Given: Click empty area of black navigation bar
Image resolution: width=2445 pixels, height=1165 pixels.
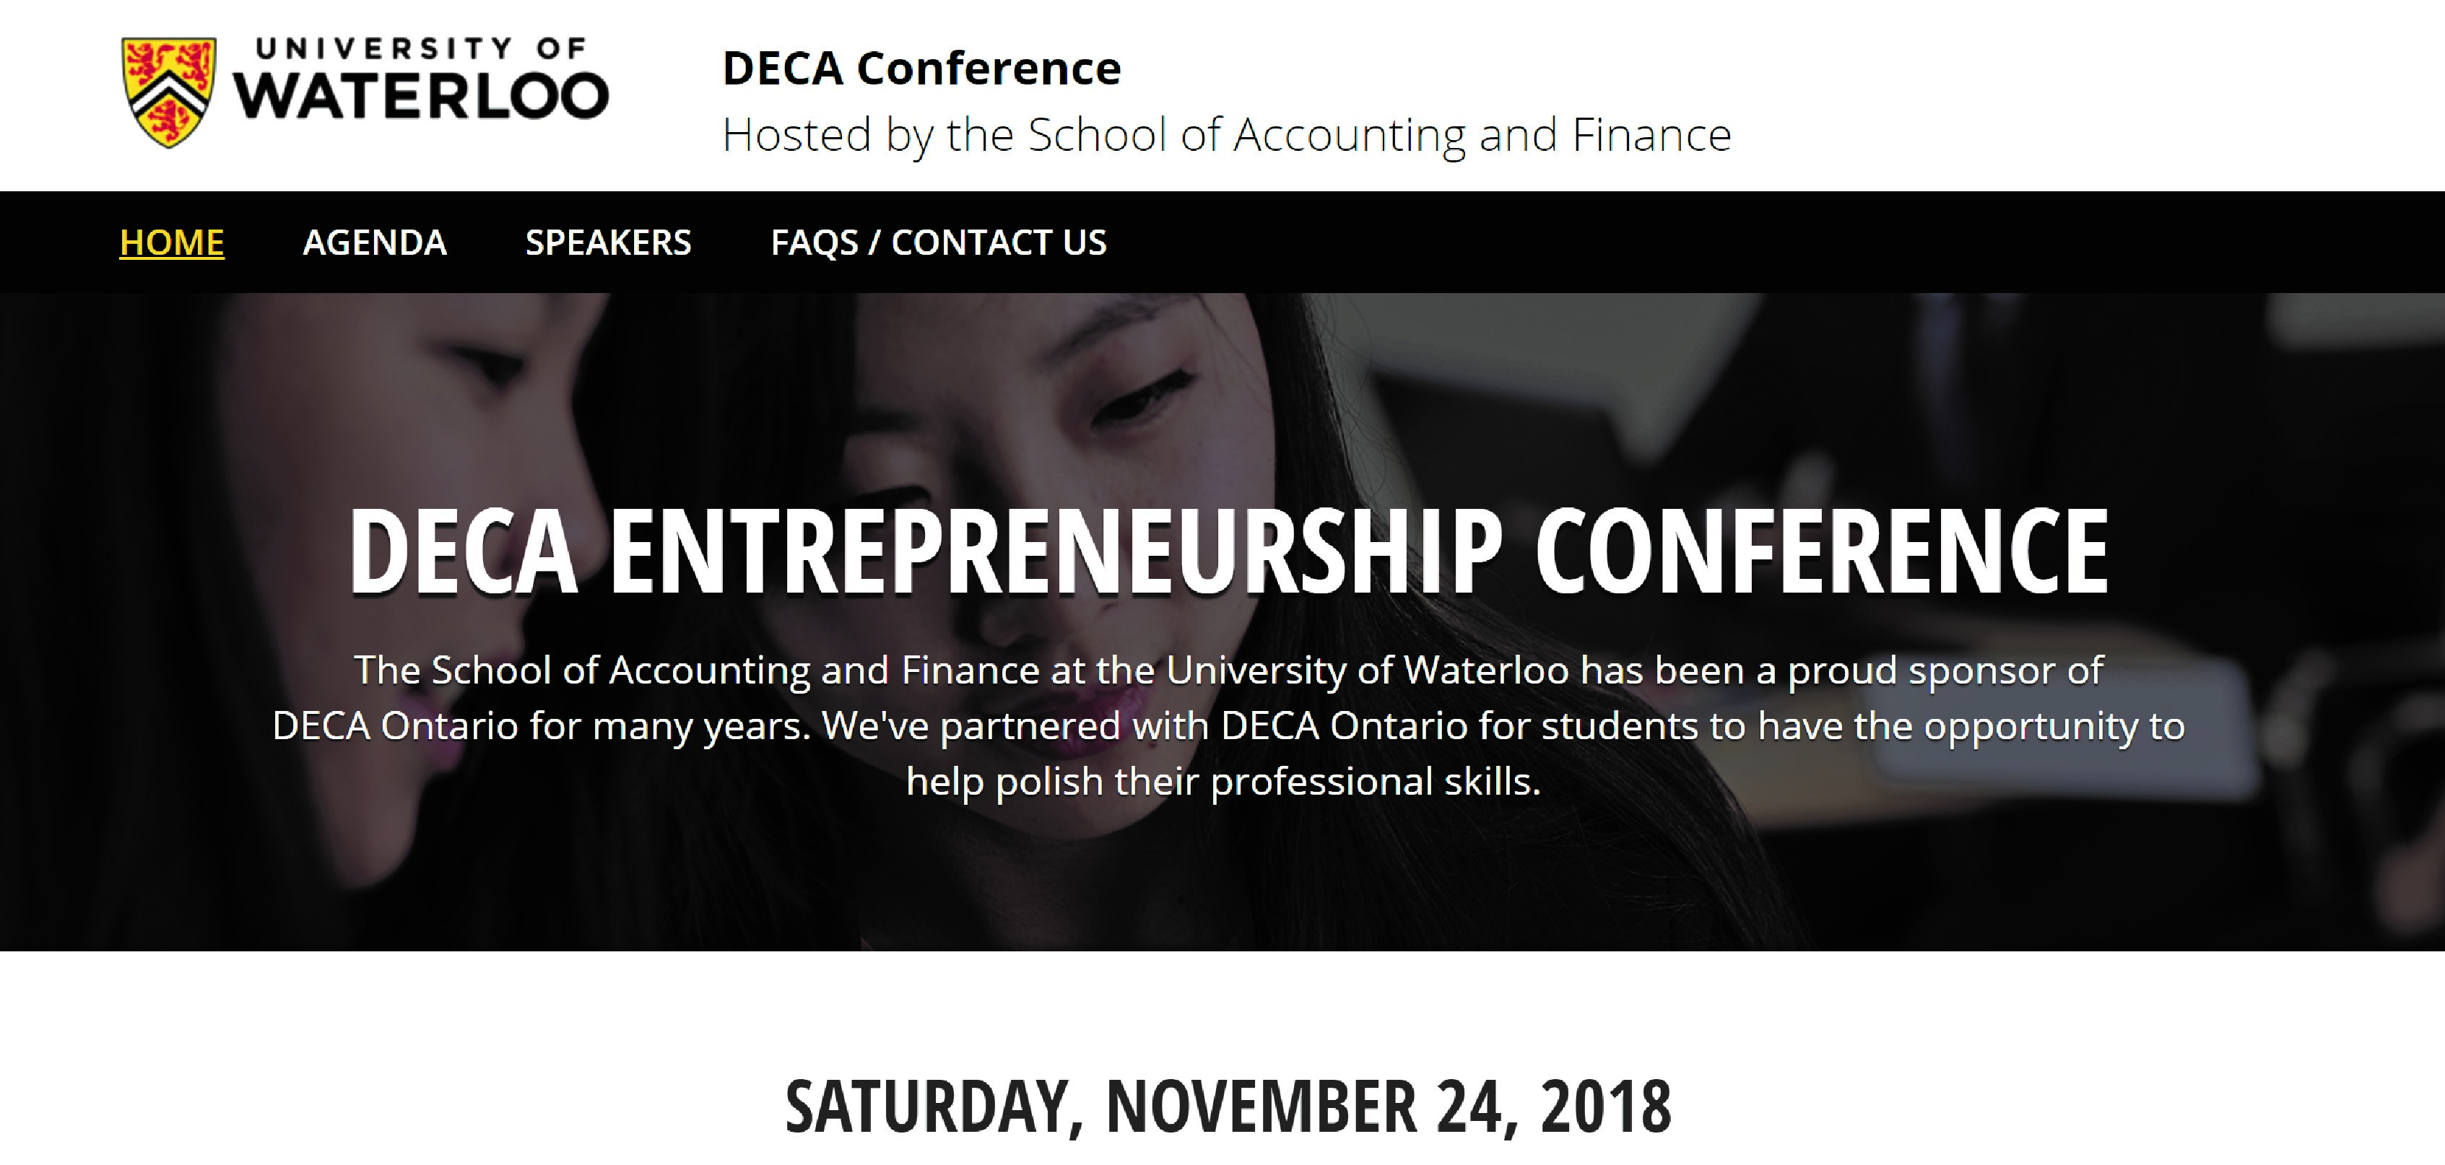Looking at the screenshot, I should point(1756,242).
